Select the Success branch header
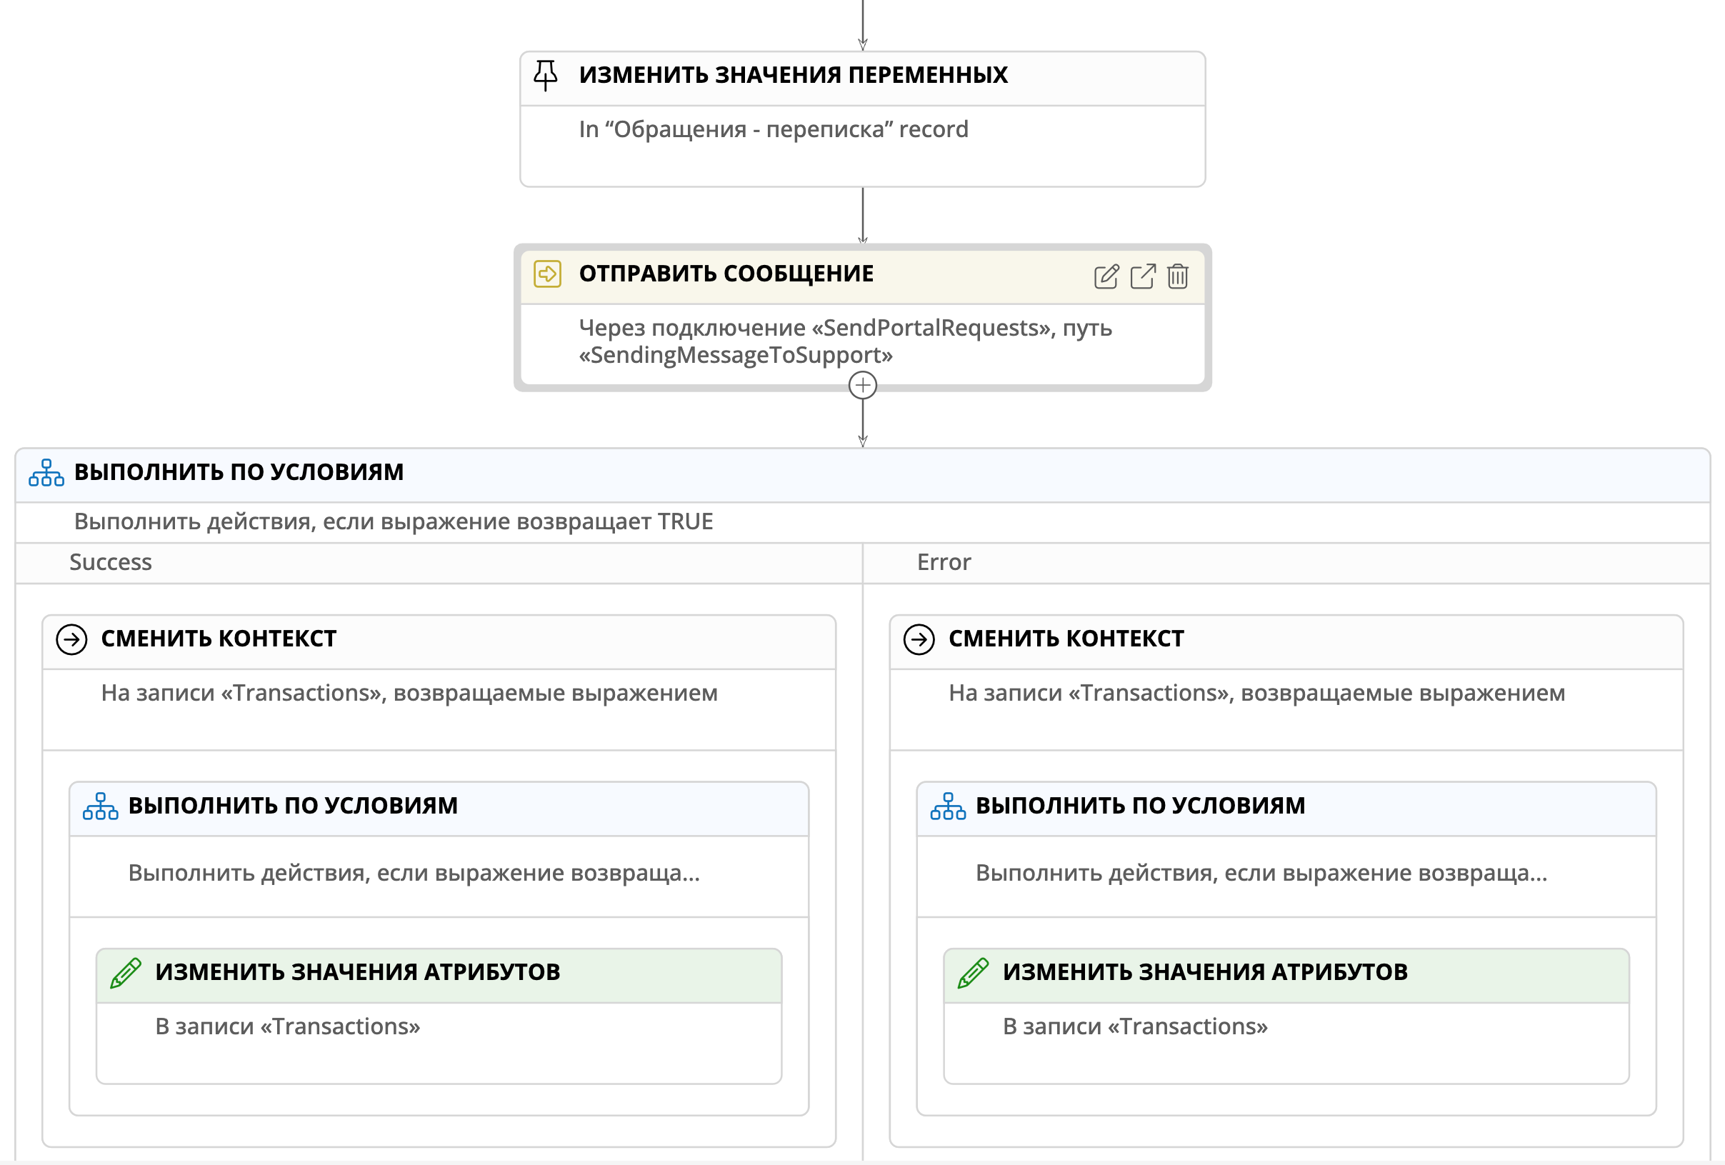Screen dimensions: 1725x1165 [x=111, y=562]
